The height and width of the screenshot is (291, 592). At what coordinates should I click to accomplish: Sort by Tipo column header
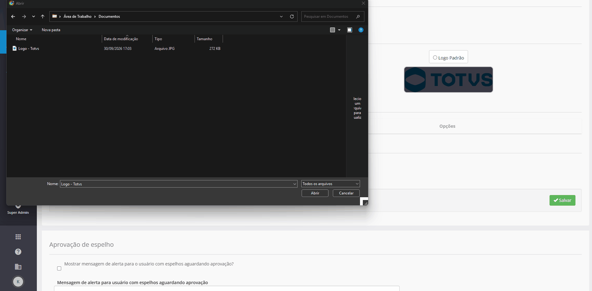[x=158, y=39]
